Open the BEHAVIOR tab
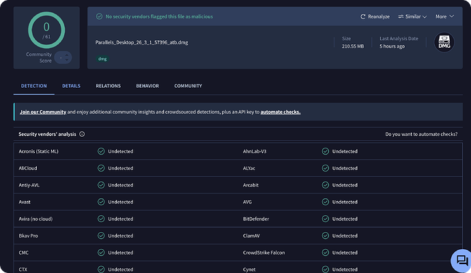471x273 pixels. pyautogui.click(x=147, y=86)
